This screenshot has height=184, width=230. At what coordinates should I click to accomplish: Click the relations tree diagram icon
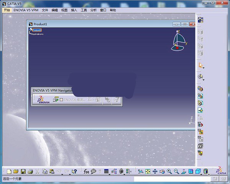pos(114,171)
